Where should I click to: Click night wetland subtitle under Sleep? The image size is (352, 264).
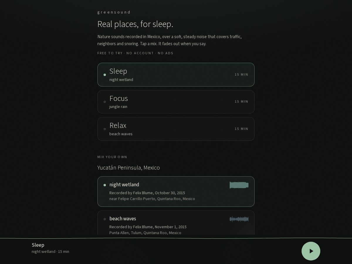121,79
